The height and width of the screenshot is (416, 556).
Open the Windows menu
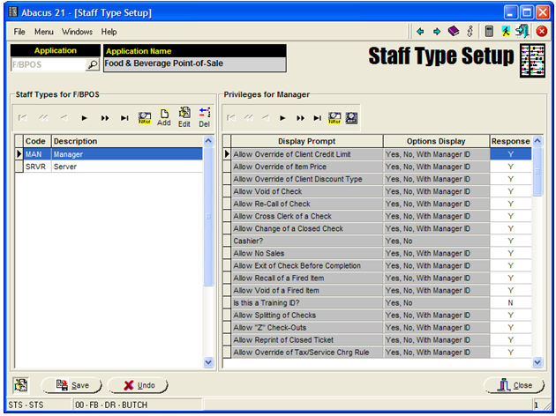point(77,32)
